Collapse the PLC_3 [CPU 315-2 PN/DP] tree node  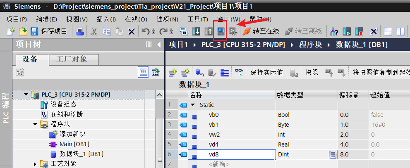[26, 94]
